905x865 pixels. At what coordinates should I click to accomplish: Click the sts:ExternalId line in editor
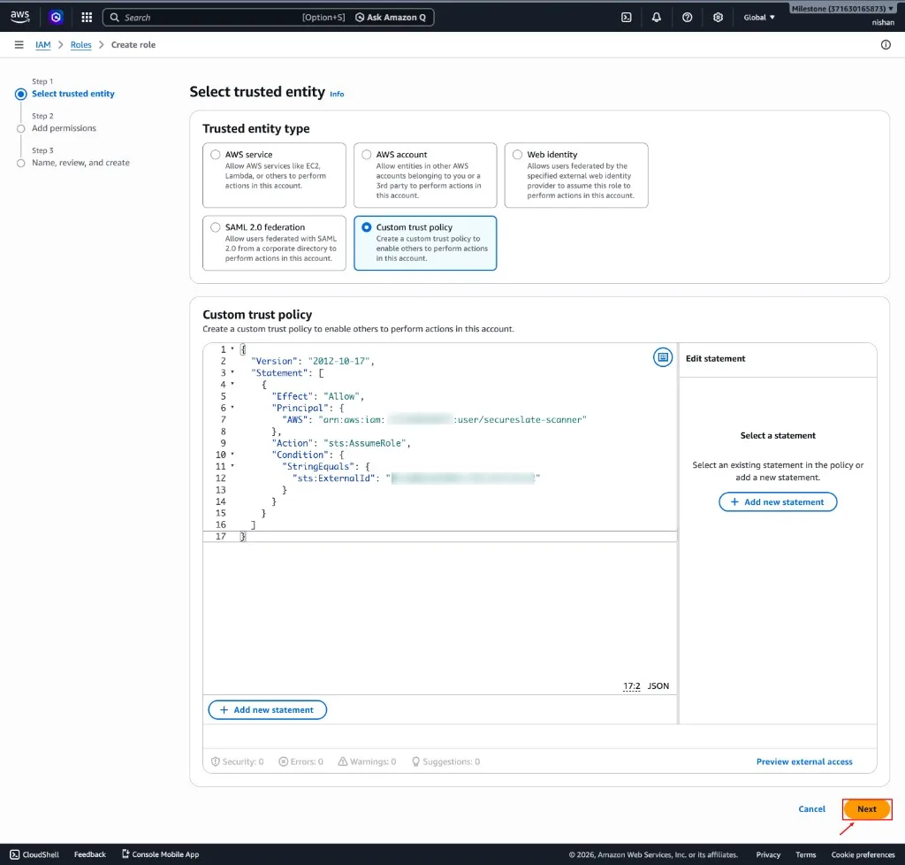coord(415,478)
